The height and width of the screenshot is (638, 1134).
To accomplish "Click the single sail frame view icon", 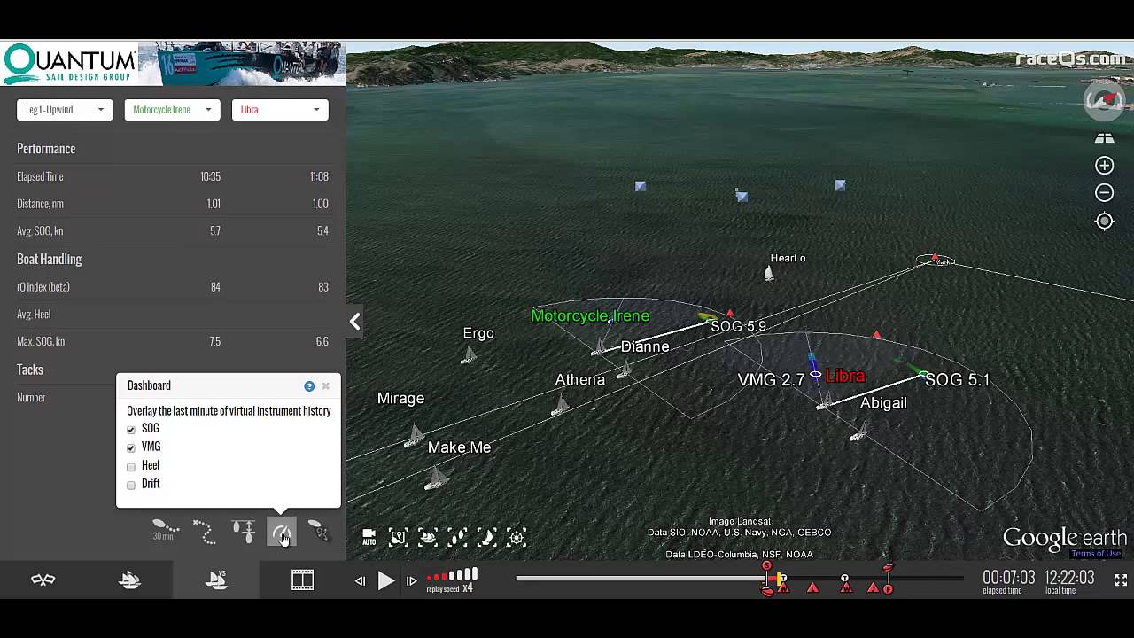I will click(486, 537).
